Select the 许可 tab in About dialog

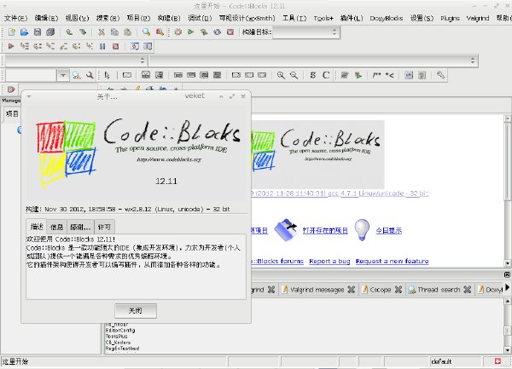click(x=104, y=227)
